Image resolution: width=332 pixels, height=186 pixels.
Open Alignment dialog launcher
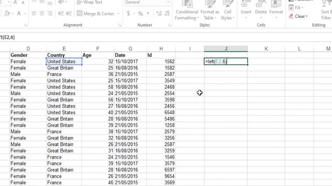coord(120,25)
